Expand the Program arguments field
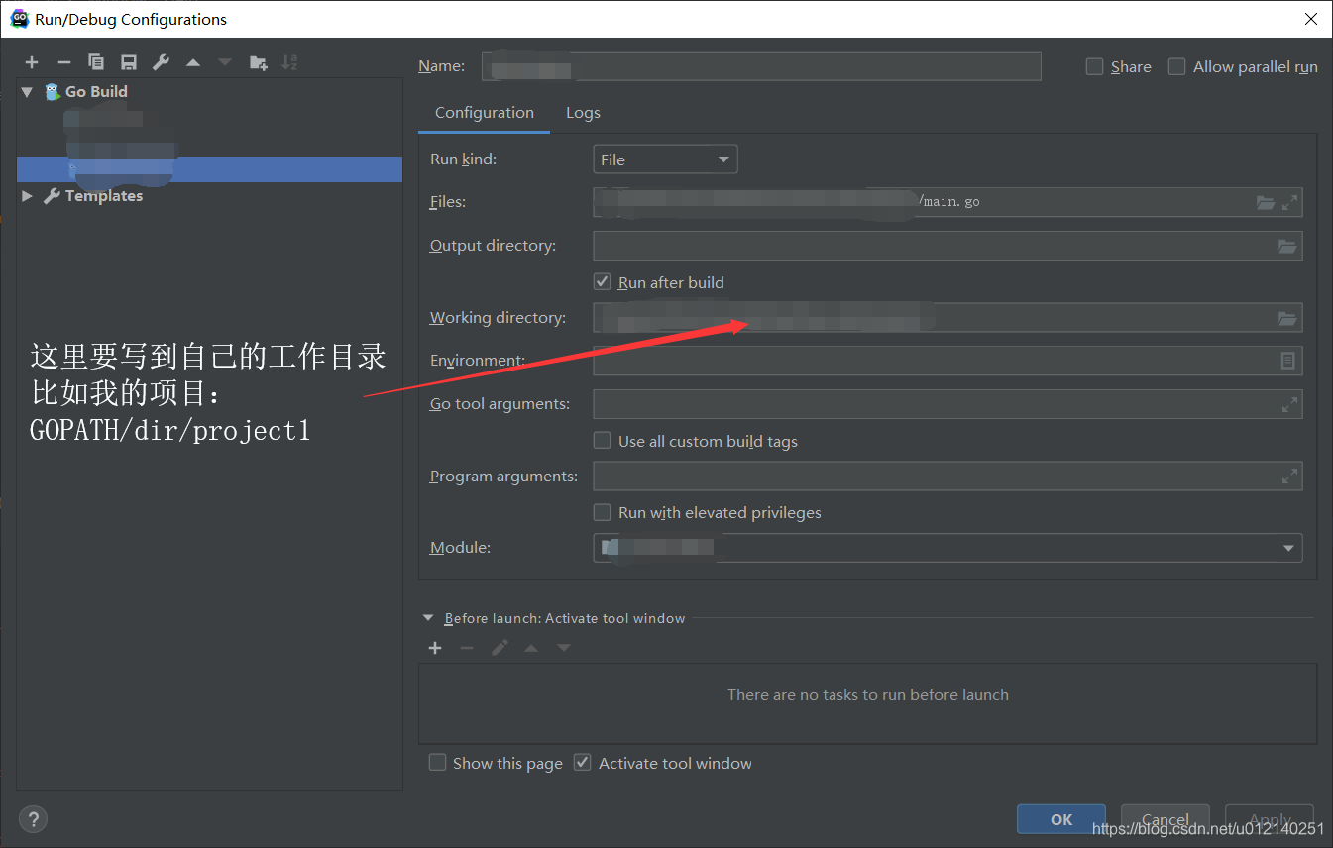This screenshot has height=848, width=1333. 1289,477
